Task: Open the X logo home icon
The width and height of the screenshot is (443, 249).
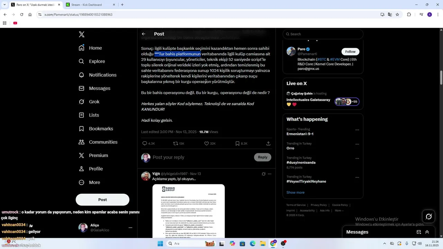Action: tap(82, 34)
